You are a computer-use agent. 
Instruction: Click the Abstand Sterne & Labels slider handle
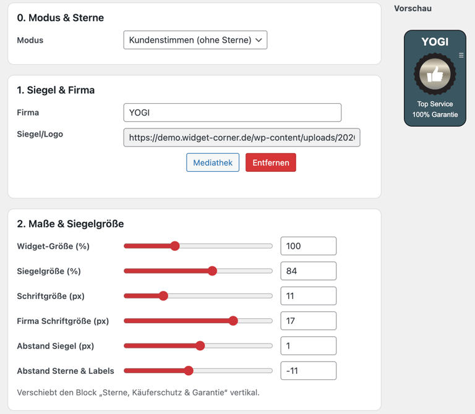click(x=189, y=371)
